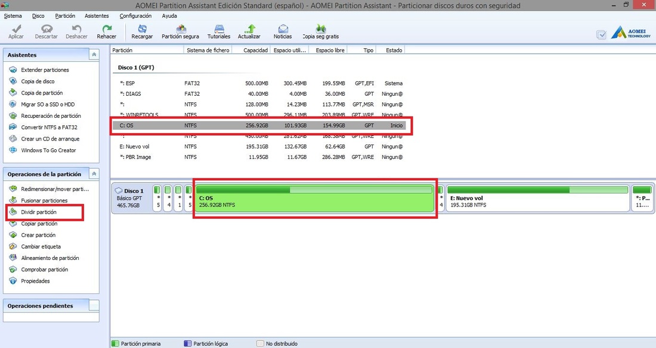This screenshot has width=656, height=348.
Task: Open the Disco menu
Action: point(38,16)
